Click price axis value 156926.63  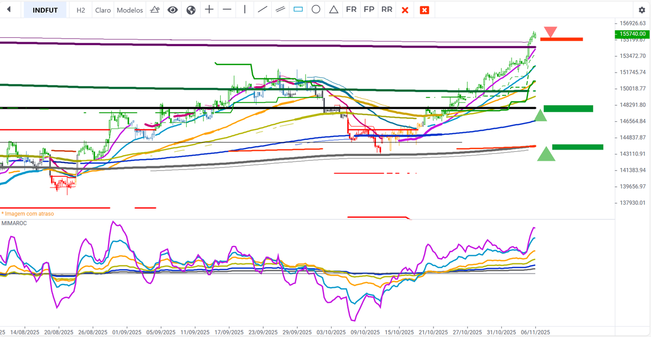coord(633,23)
